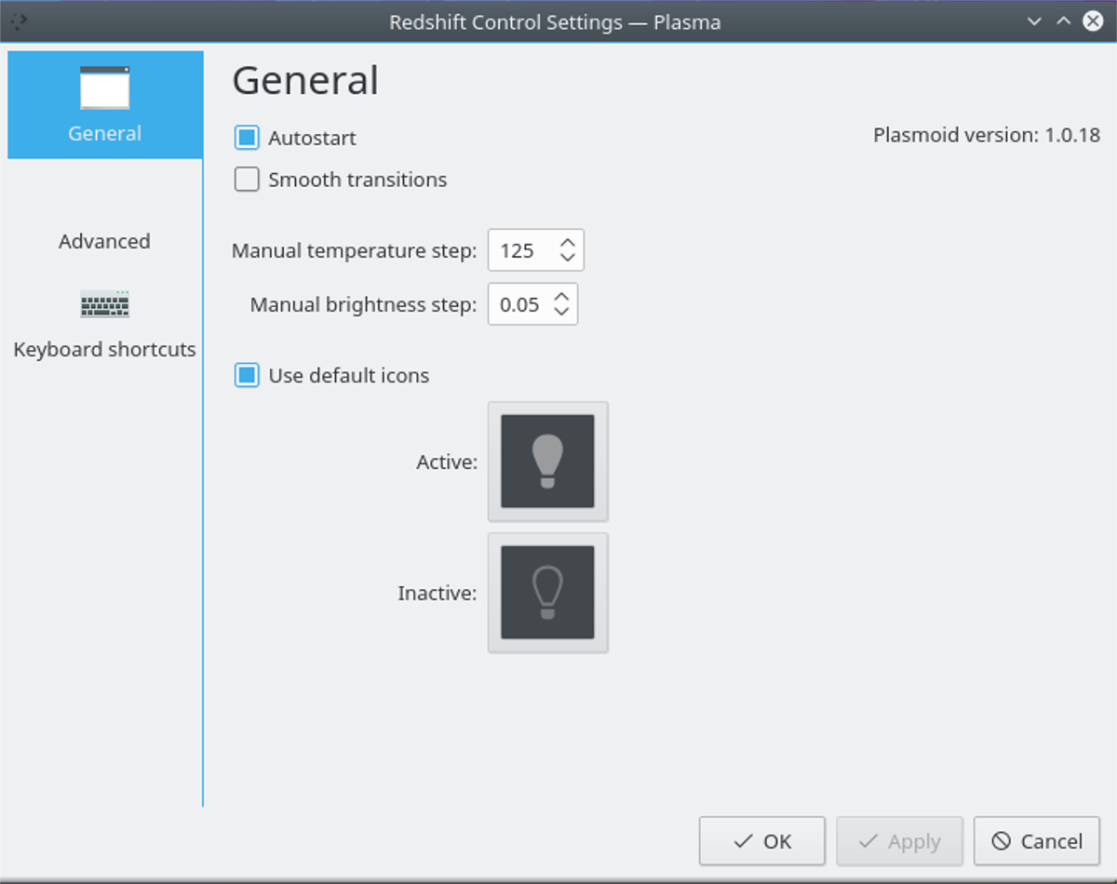This screenshot has height=884, width=1117.
Task: Close the Redshift Control Settings window
Action: [x=1093, y=21]
